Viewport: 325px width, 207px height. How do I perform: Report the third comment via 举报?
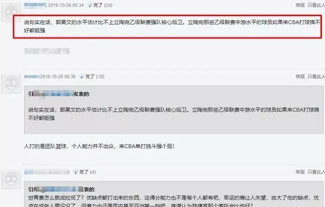tap(300, 172)
